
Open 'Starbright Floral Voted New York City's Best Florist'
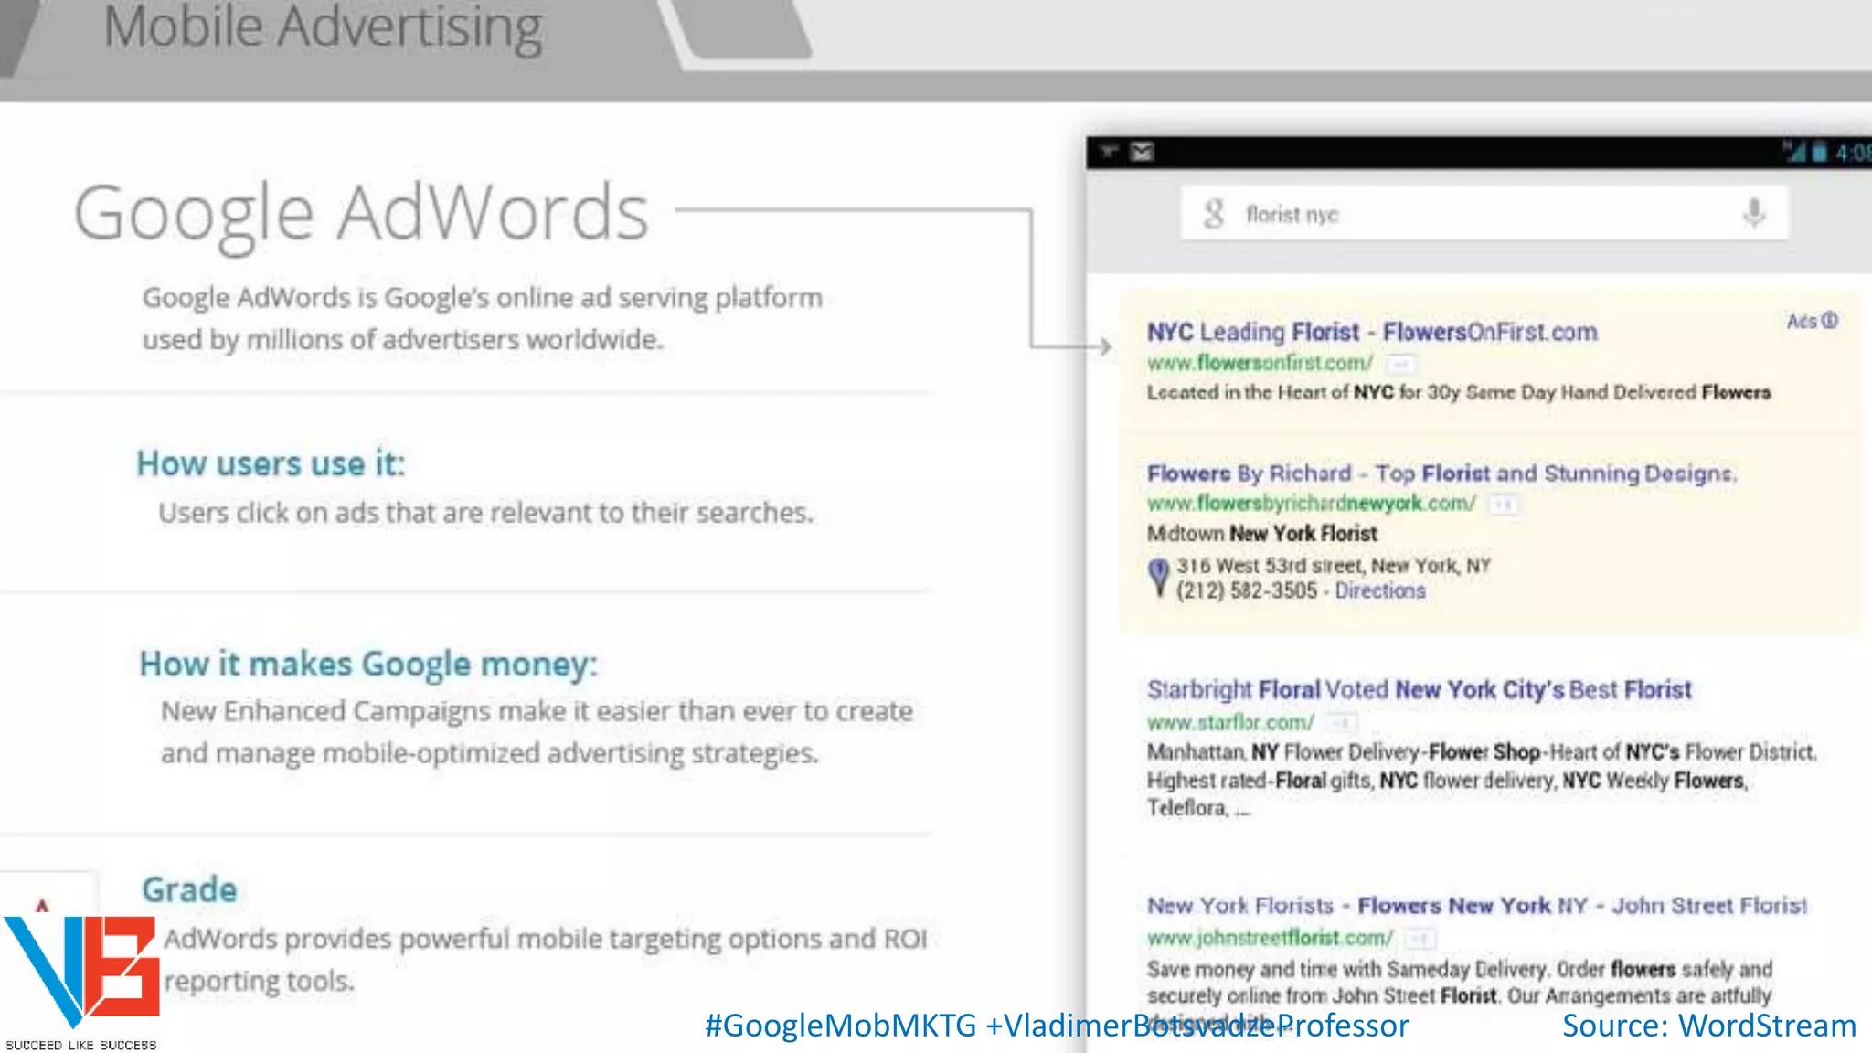[x=1419, y=689]
